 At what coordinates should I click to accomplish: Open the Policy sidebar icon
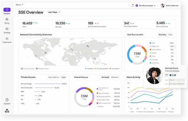point(7,19)
